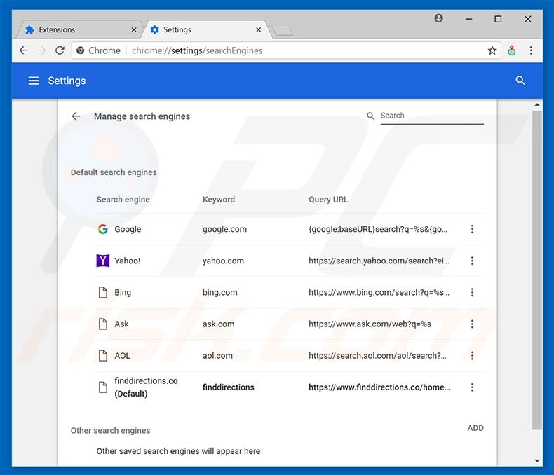Close the Extensions tab

click(x=134, y=29)
